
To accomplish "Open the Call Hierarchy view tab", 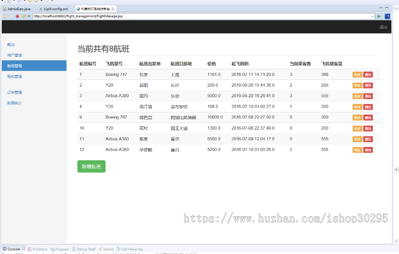I will (x=130, y=249).
